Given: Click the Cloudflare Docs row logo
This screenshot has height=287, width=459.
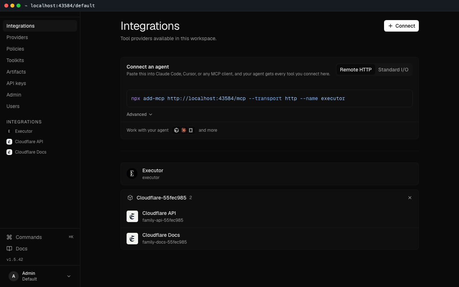Looking at the screenshot, I should pyautogui.click(x=132, y=239).
